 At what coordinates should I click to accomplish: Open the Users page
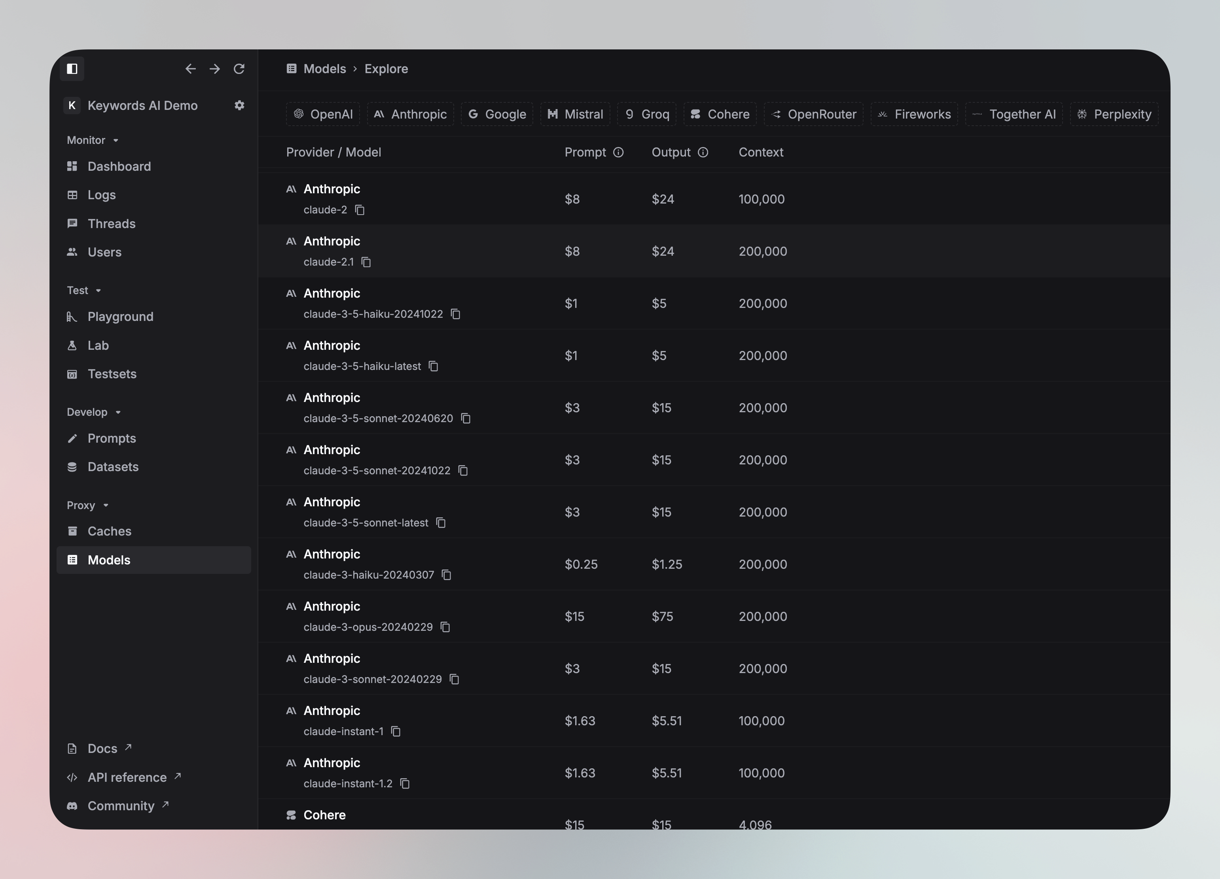pos(154,252)
